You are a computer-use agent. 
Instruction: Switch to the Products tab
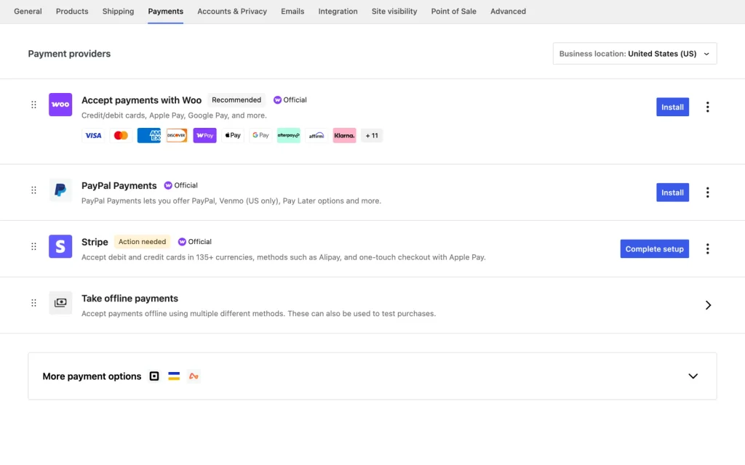pyautogui.click(x=72, y=12)
